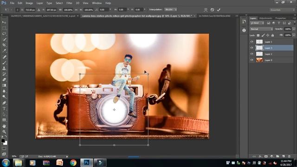This screenshot has height=167, width=297.
Task: Hide Layer 0 with its eye icon
Action: pyautogui.click(x=252, y=60)
